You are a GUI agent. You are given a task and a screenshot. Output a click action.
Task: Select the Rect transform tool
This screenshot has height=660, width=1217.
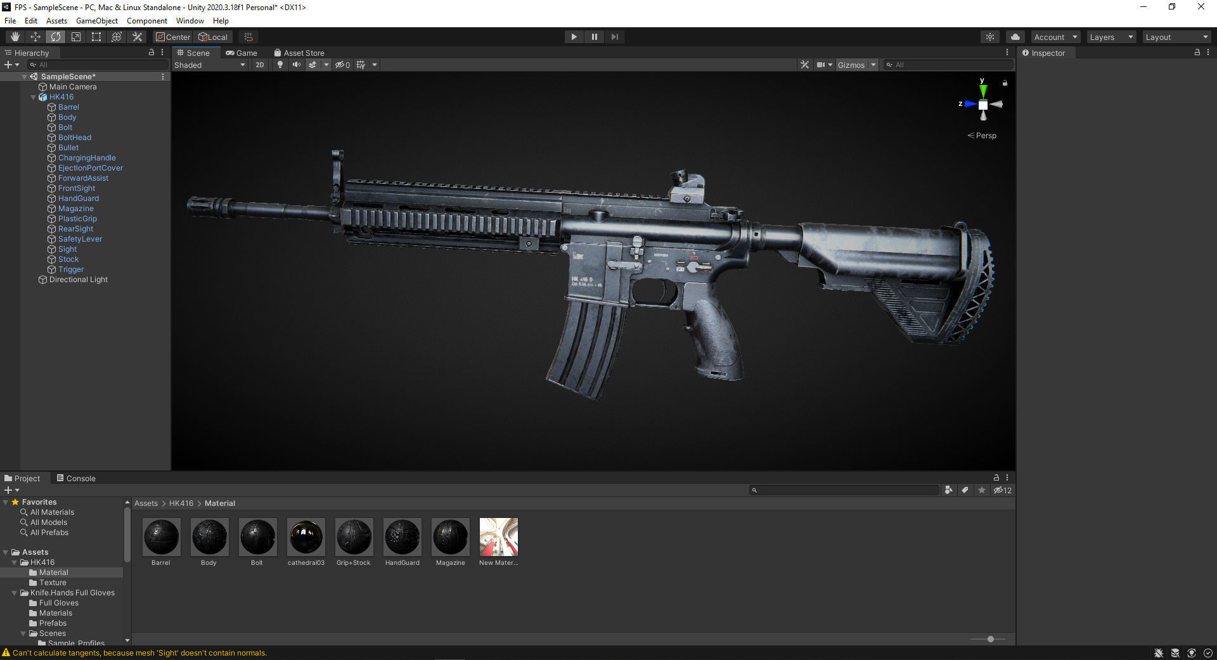96,37
